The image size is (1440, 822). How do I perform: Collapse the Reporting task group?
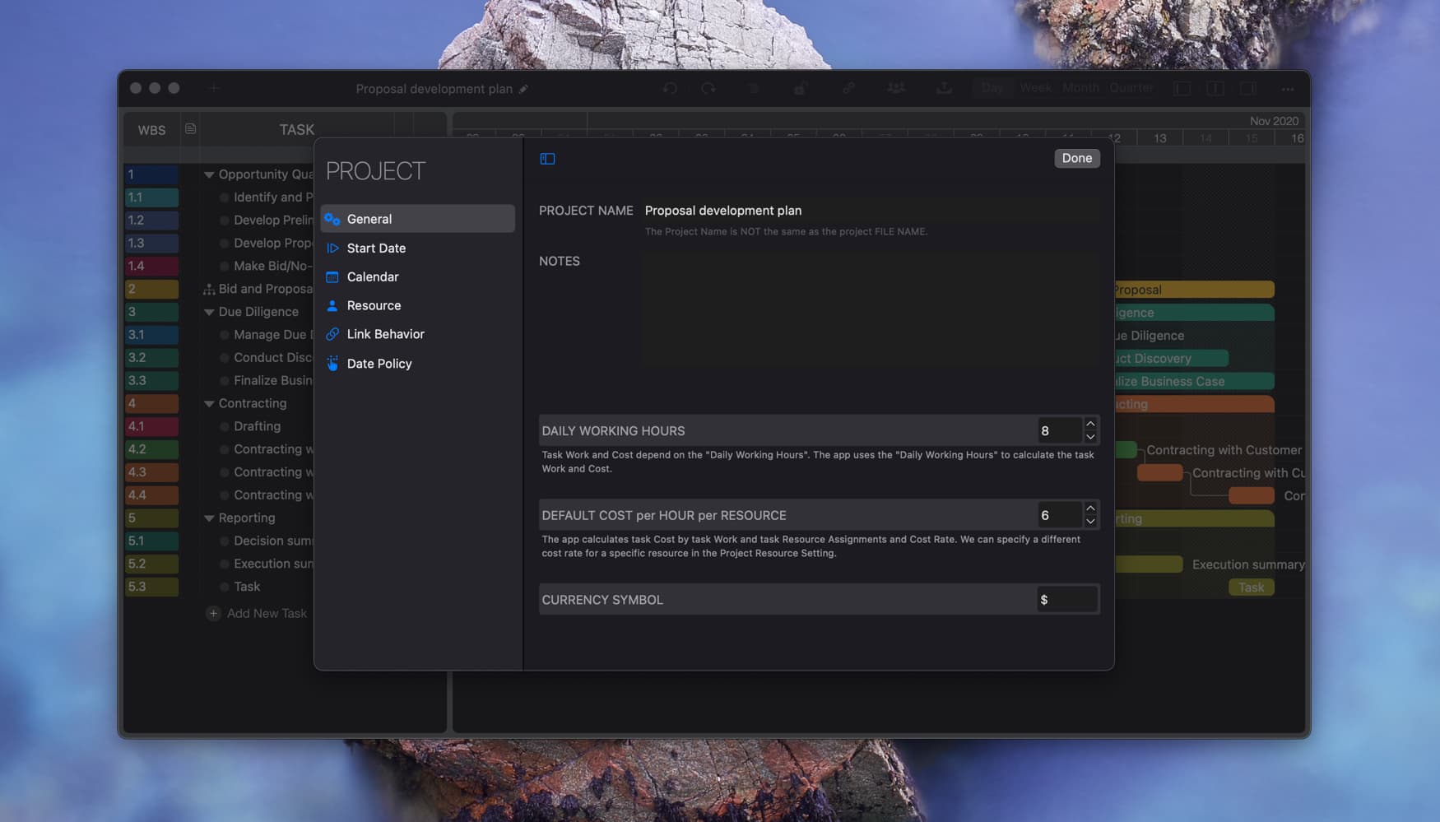coord(209,518)
